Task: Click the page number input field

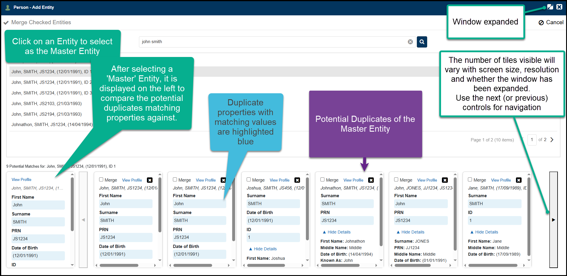Action: point(532,140)
